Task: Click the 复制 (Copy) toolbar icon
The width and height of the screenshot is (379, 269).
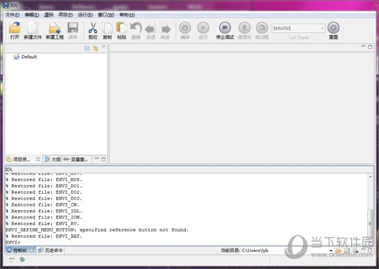Action: pyautogui.click(x=107, y=28)
